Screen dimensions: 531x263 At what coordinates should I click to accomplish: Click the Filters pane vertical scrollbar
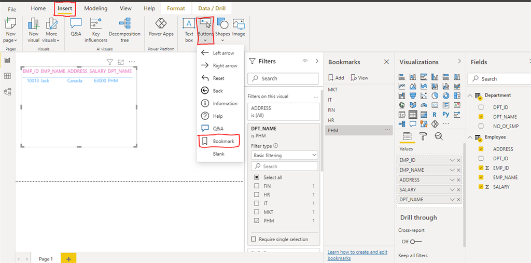[x=322, y=131]
